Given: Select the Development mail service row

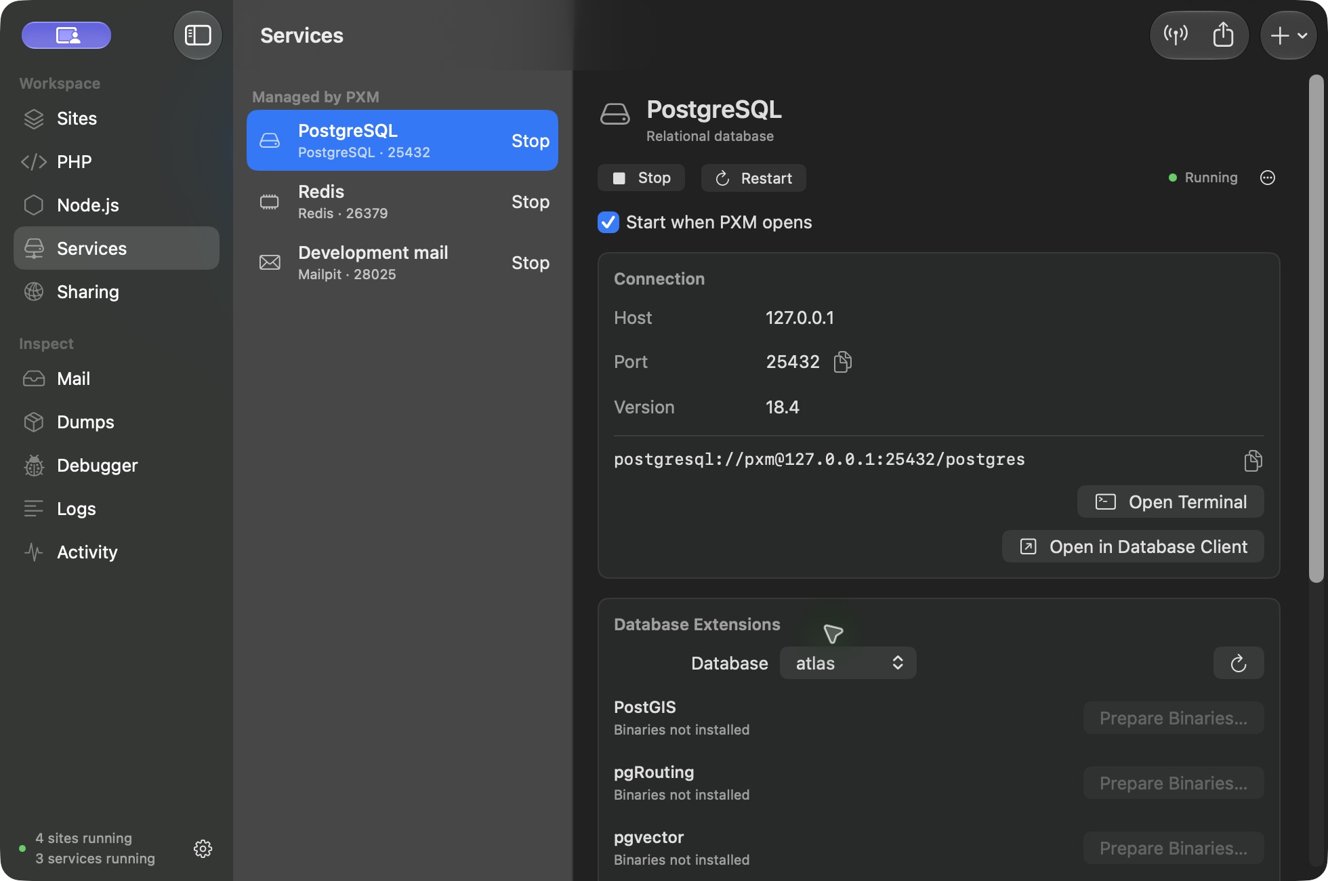Looking at the screenshot, I should (402, 263).
